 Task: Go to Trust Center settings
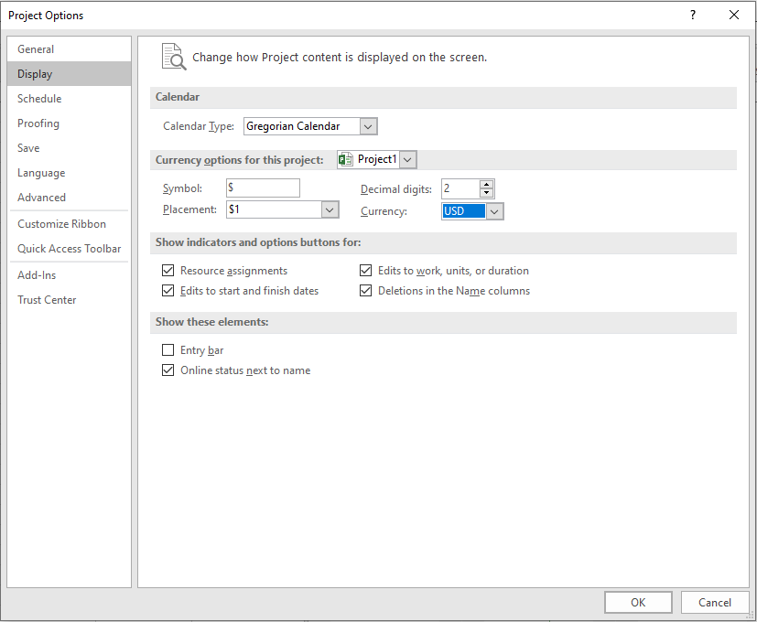coord(47,300)
